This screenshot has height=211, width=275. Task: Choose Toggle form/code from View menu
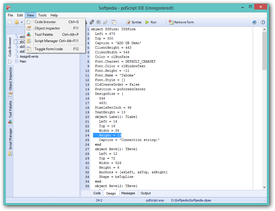pyautogui.click(x=55, y=49)
